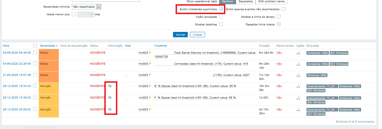Click INCIDENTE status in 04-06-2020 row
Screen dimensions: 382x129
(98, 64)
